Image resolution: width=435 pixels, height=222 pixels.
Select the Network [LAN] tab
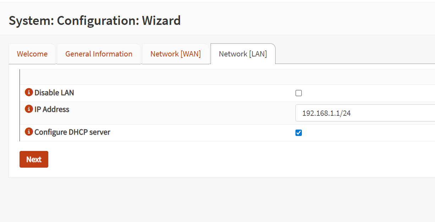243,54
